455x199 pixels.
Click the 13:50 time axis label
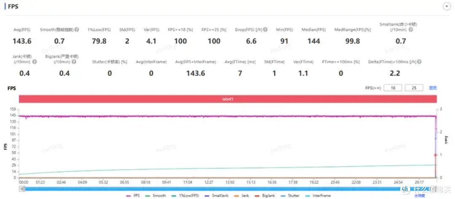click(x=230, y=183)
